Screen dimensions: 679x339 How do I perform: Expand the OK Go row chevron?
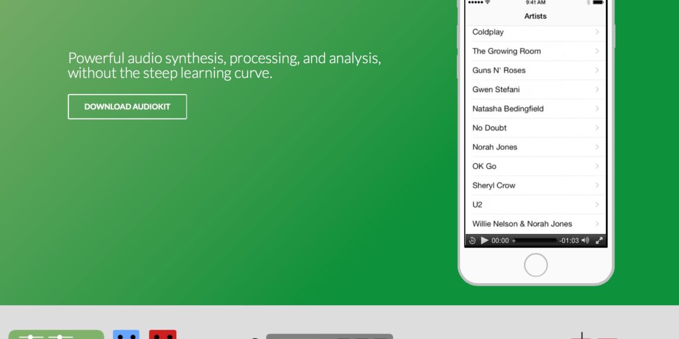tap(597, 166)
